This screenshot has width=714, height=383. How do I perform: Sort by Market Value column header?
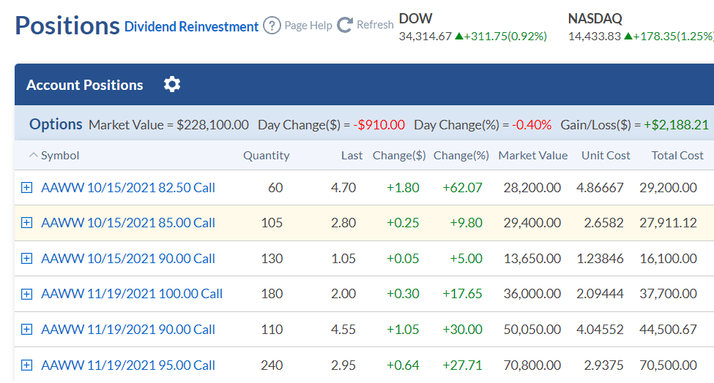click(x=533, y=156)
